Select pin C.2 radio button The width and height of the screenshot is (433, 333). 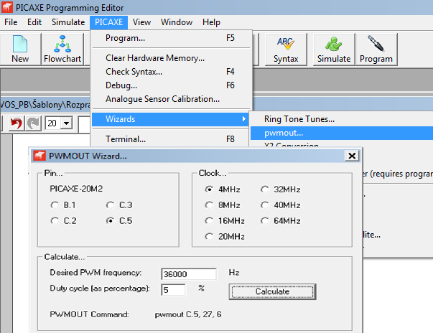click(55, 221)
